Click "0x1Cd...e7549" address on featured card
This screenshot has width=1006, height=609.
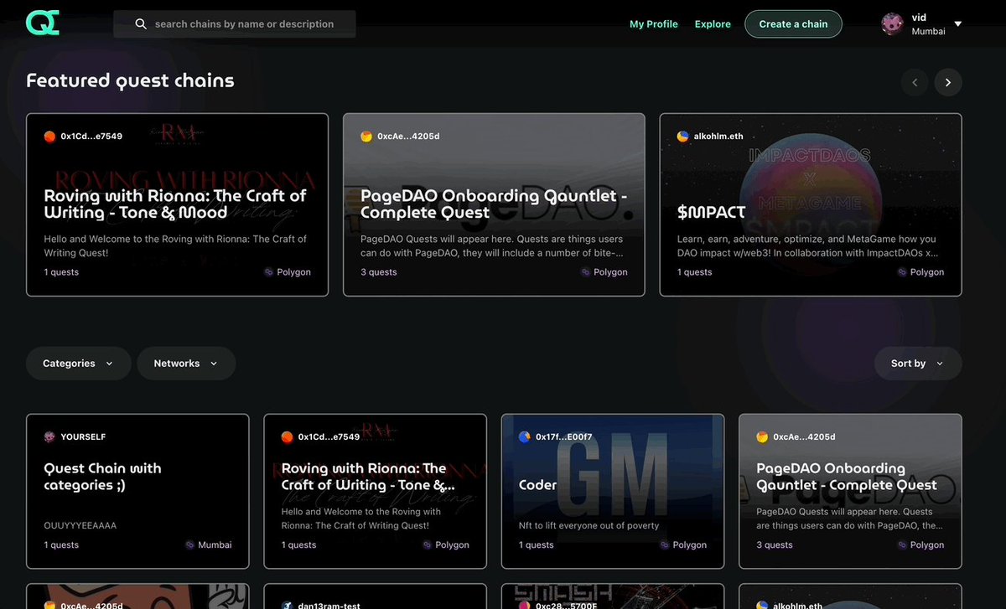pos(92,136)
